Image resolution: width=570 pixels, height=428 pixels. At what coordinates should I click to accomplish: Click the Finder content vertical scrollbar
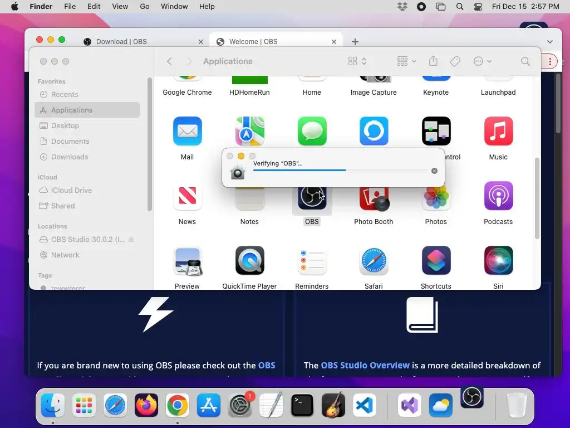pyautogui.click(x=537, y=198)
